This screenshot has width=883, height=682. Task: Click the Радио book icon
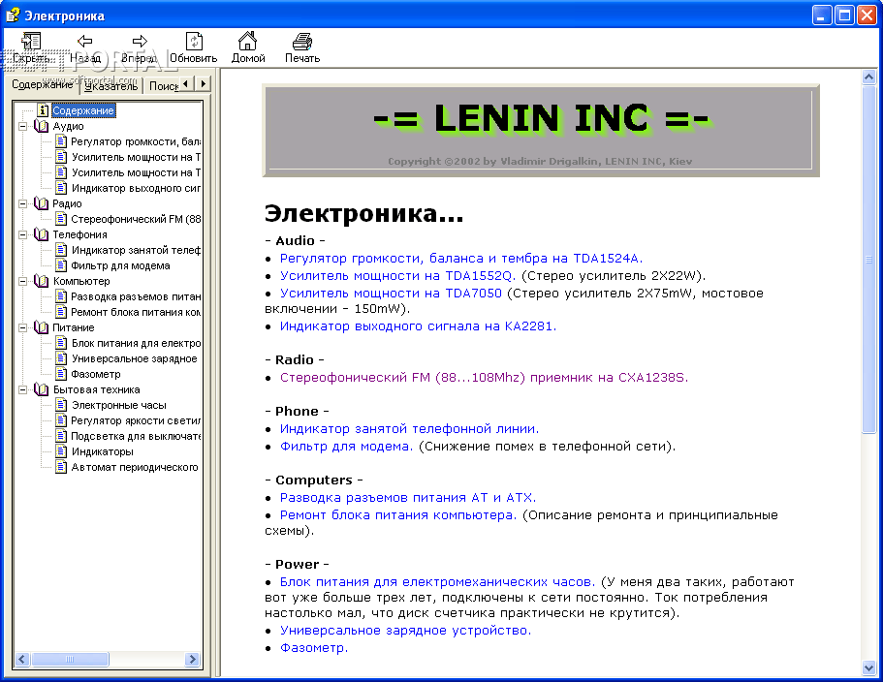tap(41, 203)
